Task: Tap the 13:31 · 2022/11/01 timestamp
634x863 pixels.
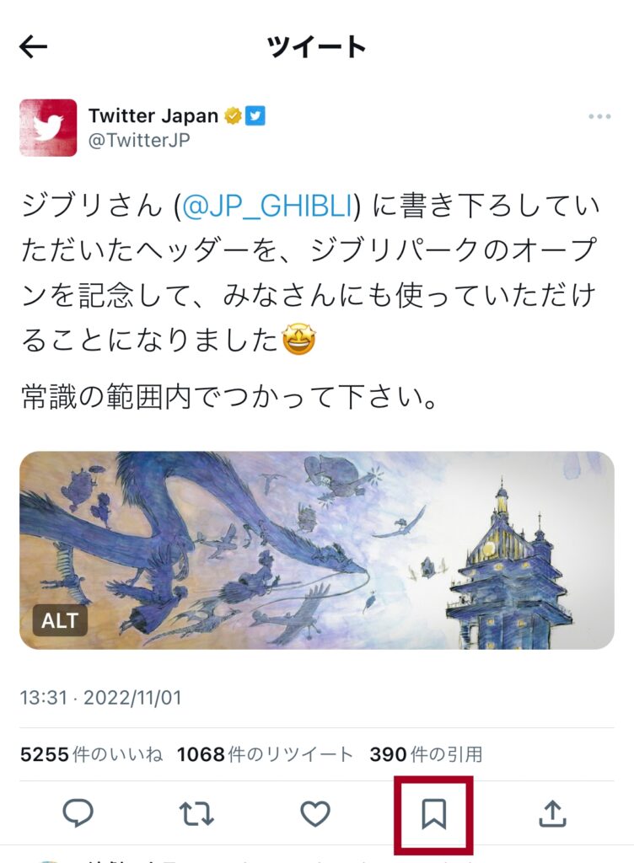Action: click(x=100, y=698)
